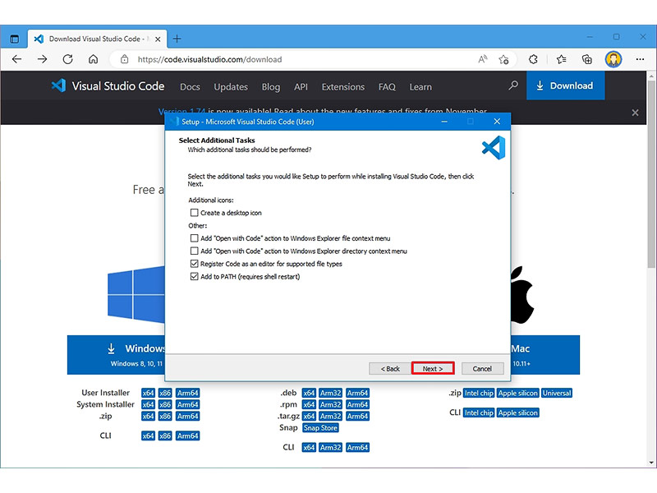Minimize the Setup dialog window
657x493 pixels.
444,122
